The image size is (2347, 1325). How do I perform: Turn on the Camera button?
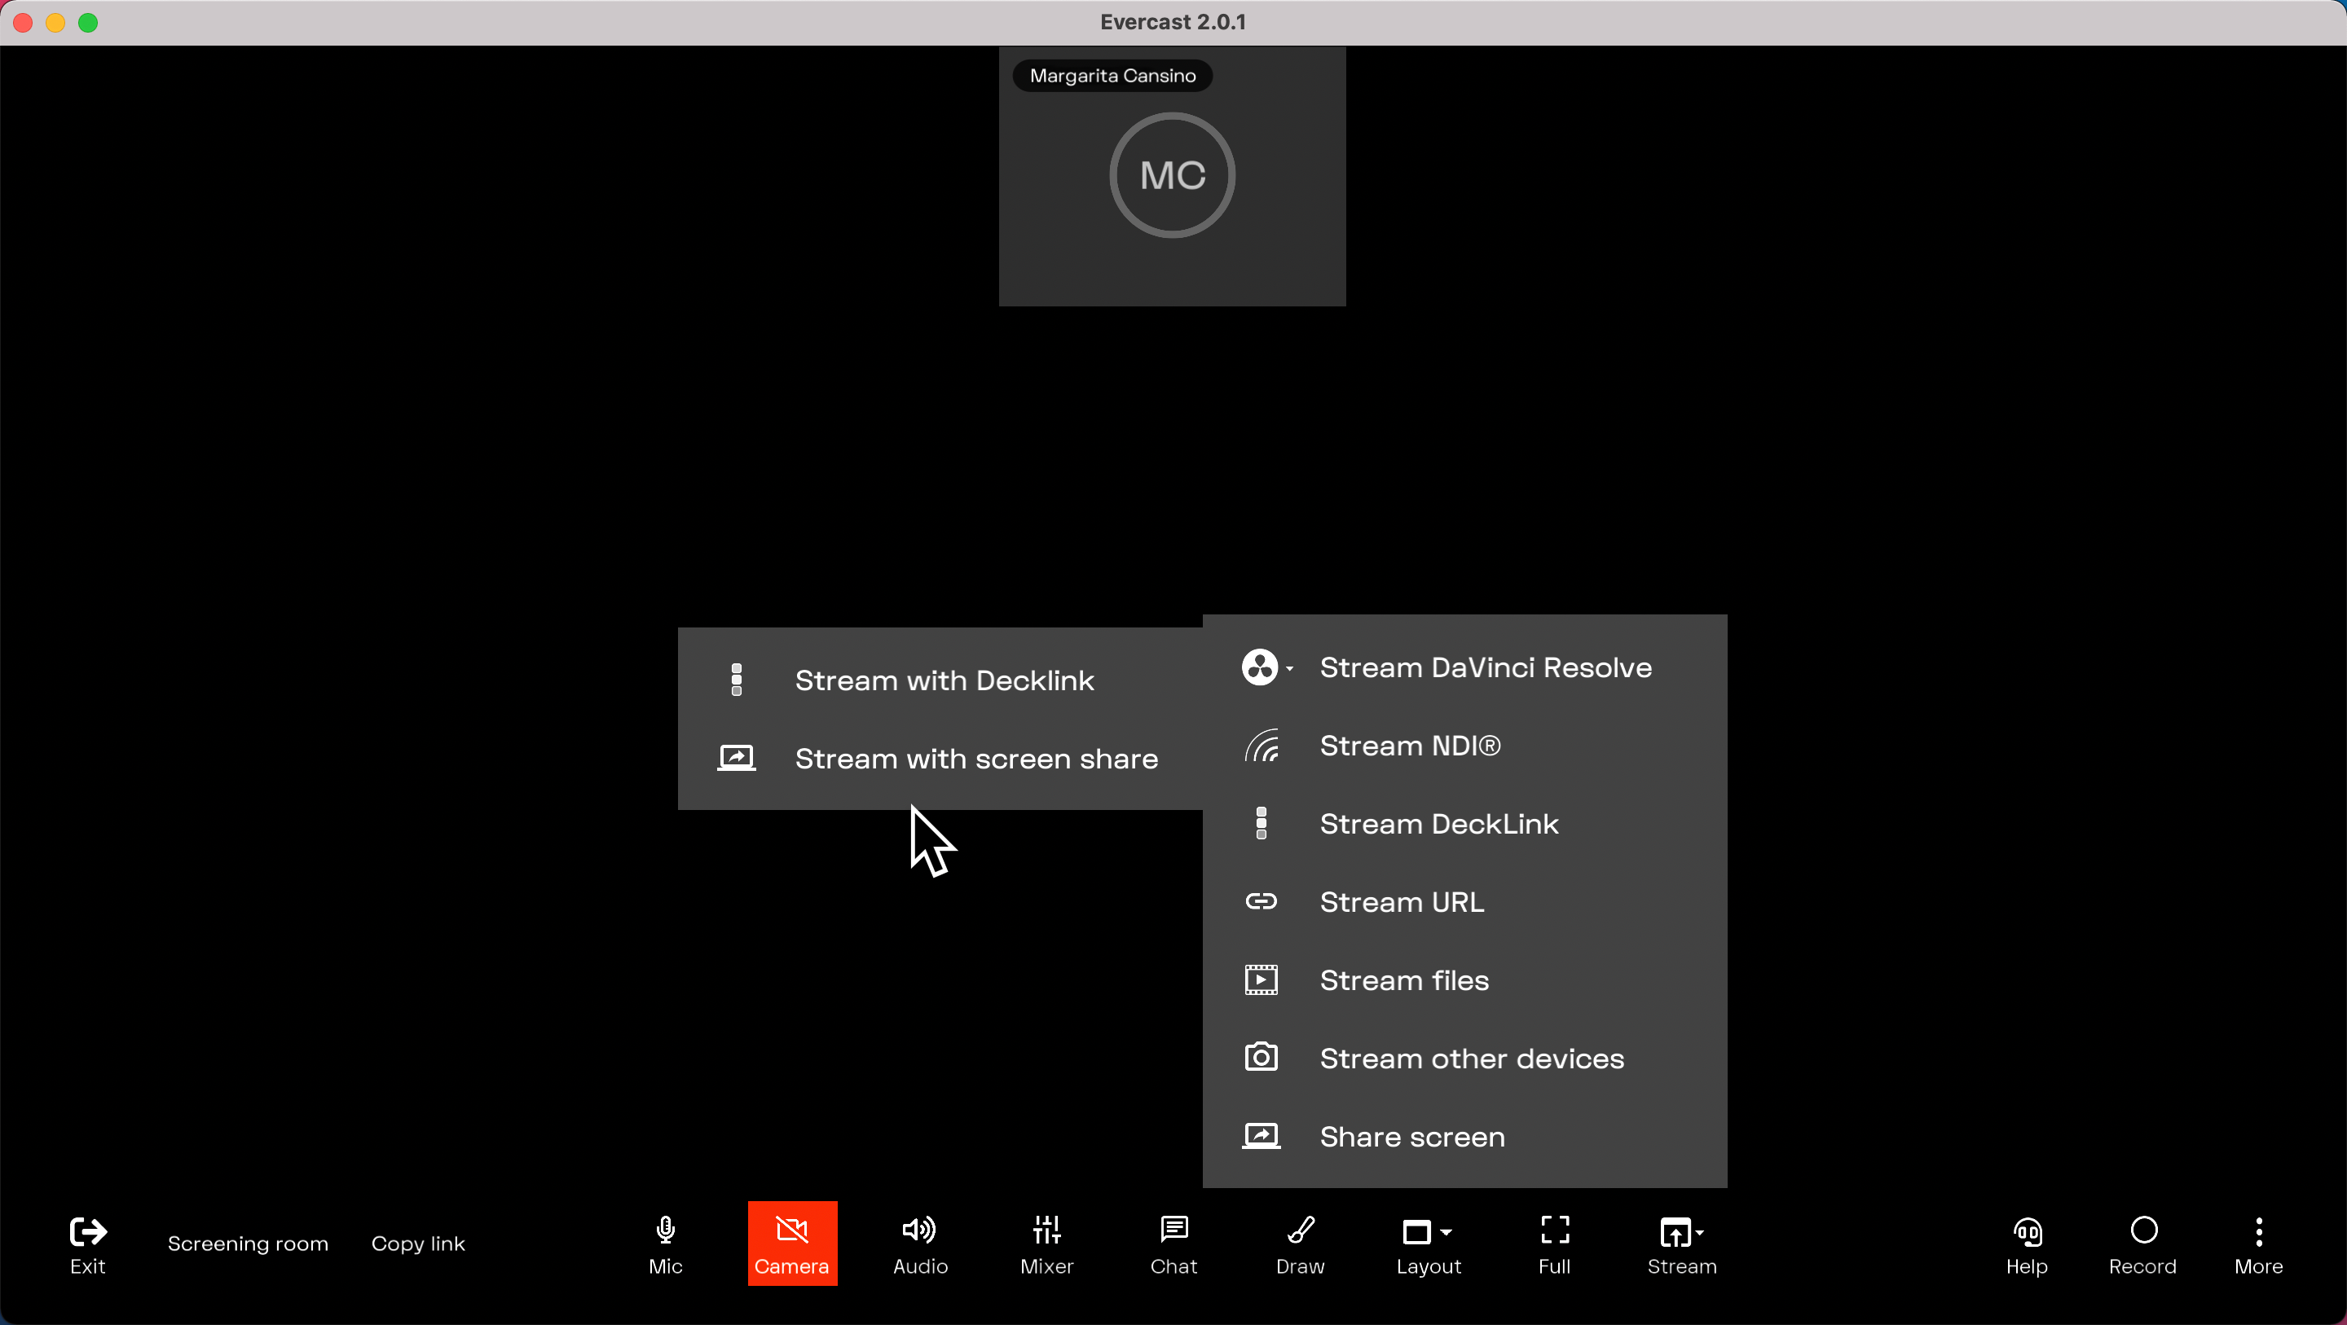792,1243
